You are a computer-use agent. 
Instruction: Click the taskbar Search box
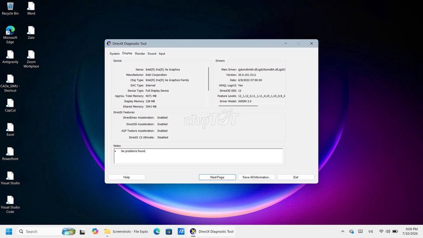[46, 231]
